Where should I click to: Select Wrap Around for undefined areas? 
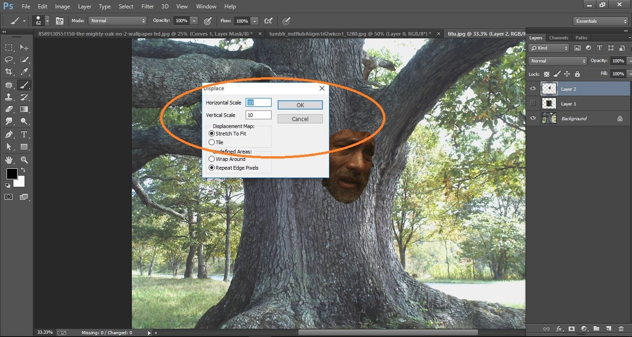[x=212, y=159]
